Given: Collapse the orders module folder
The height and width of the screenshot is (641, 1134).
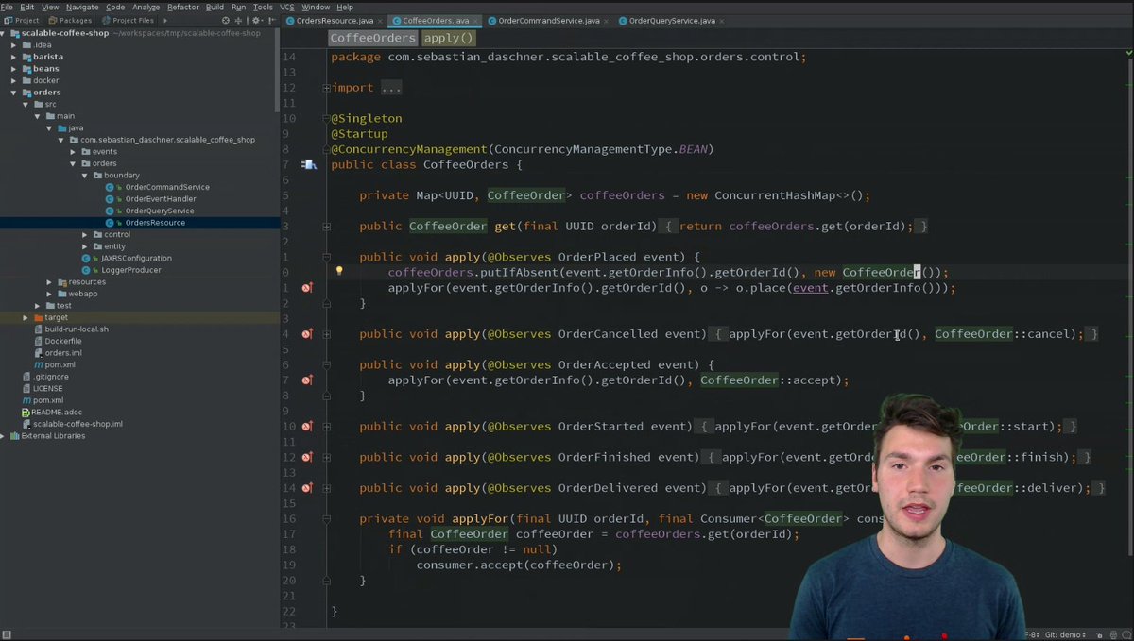Looking at the screenshot, I should 14,93.
